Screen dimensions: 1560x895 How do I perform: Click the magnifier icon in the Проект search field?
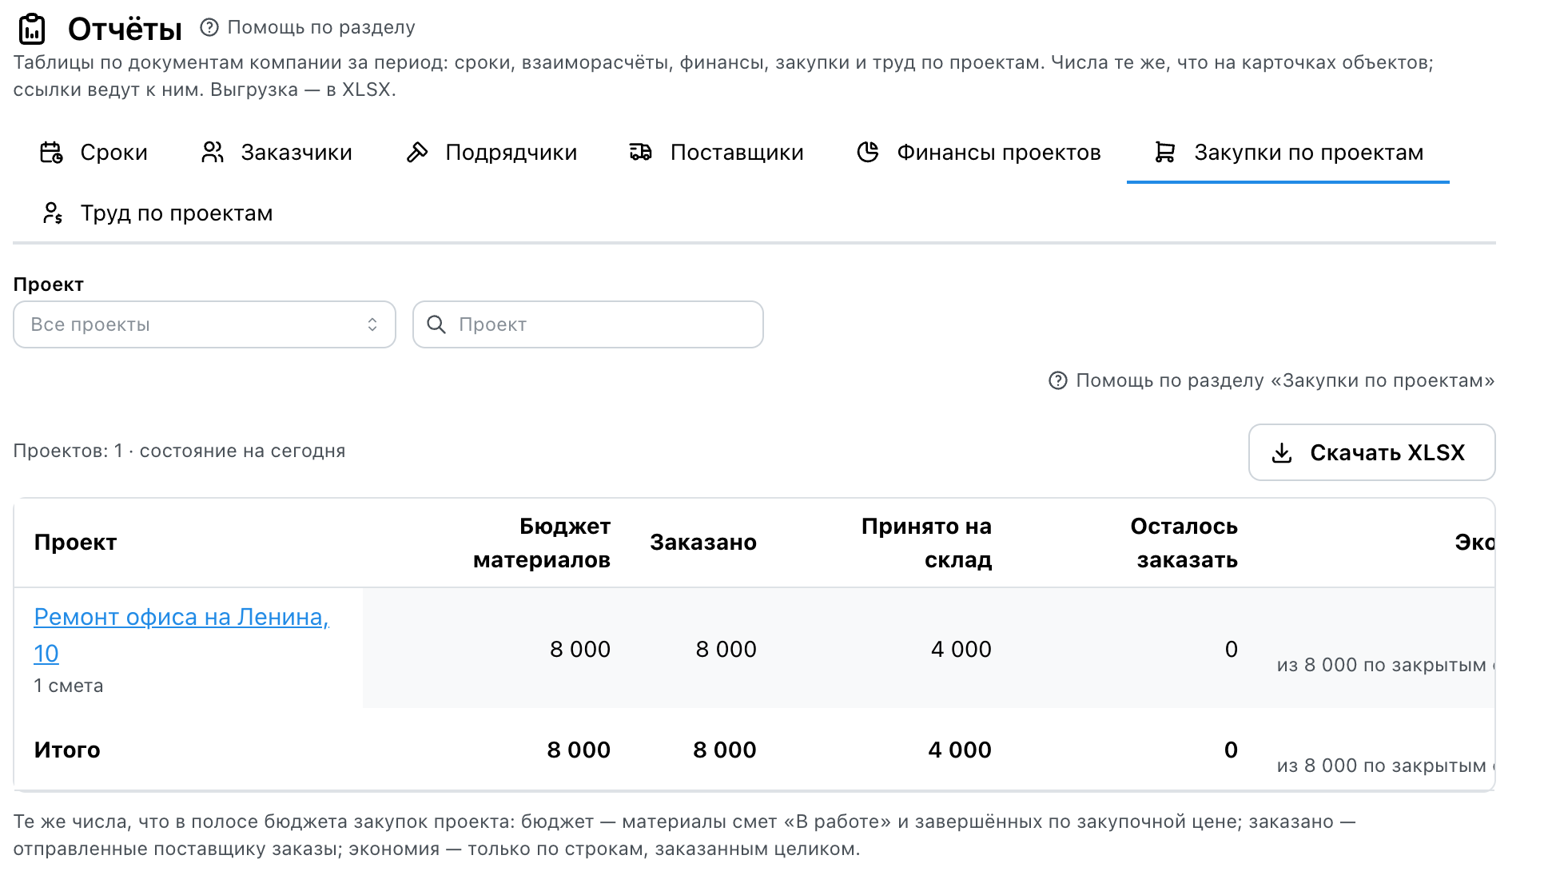tap(436, 324)
